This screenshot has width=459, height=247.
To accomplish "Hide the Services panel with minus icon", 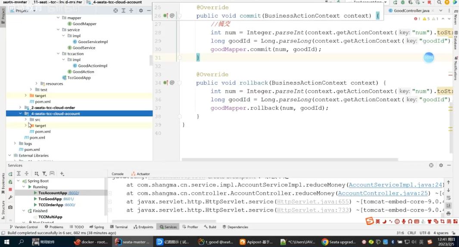I will (x=449, y=166).
